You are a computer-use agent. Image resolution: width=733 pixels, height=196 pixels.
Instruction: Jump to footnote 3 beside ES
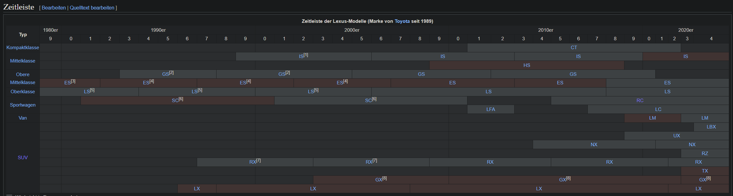click(73, 81)
